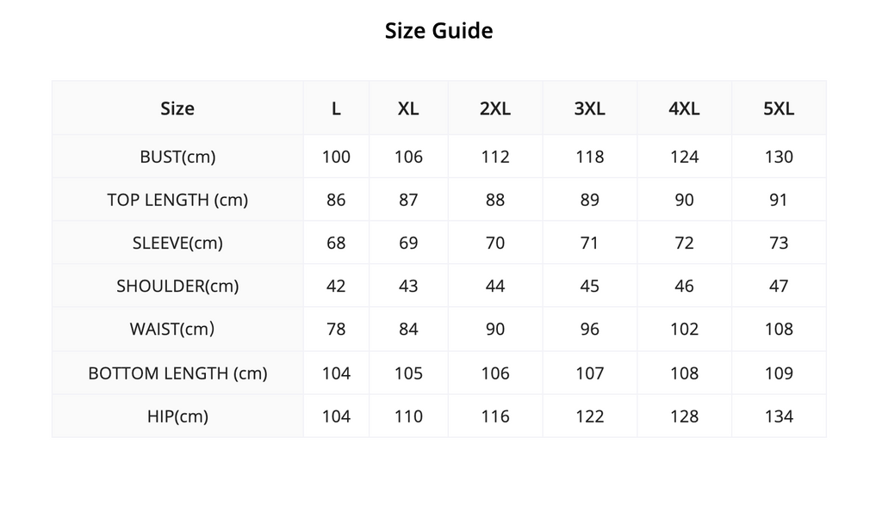Select the 2XL column header
The height and width of the screenshot is (518, 882).
[495, 108]
